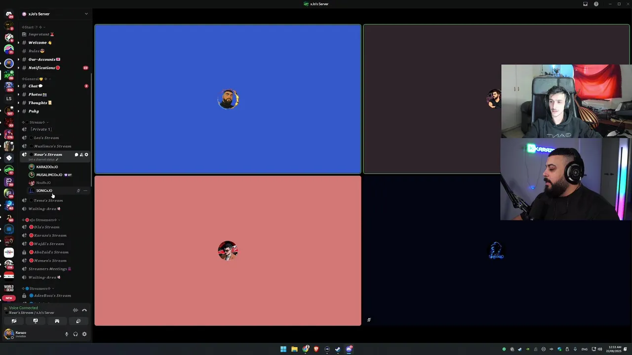Screen dimensions: 632x355
Task: Join Wajdi's Stream voice channel
Action: tap(54, 244)
